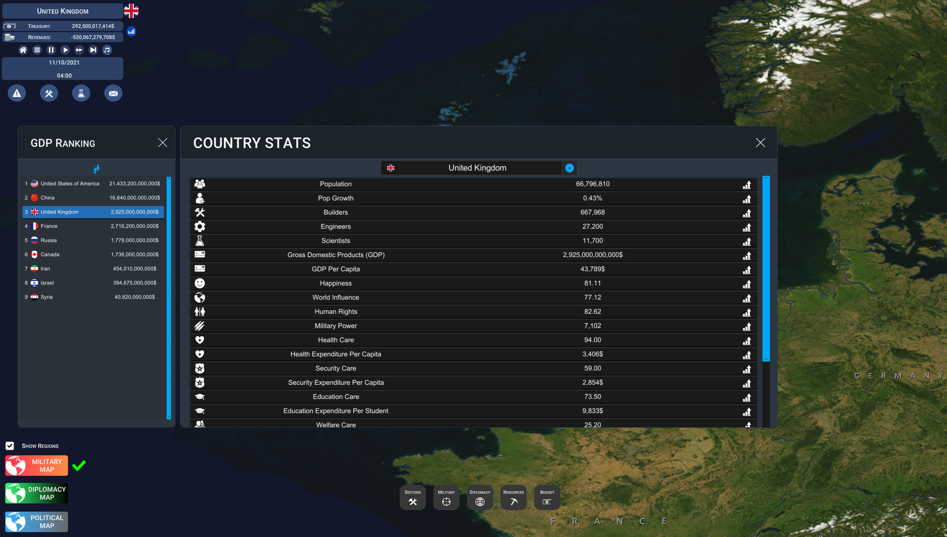Click the alerts warning triangle icon
The image size is (947, 537).
pyautogui.click(x=17, y=93)
